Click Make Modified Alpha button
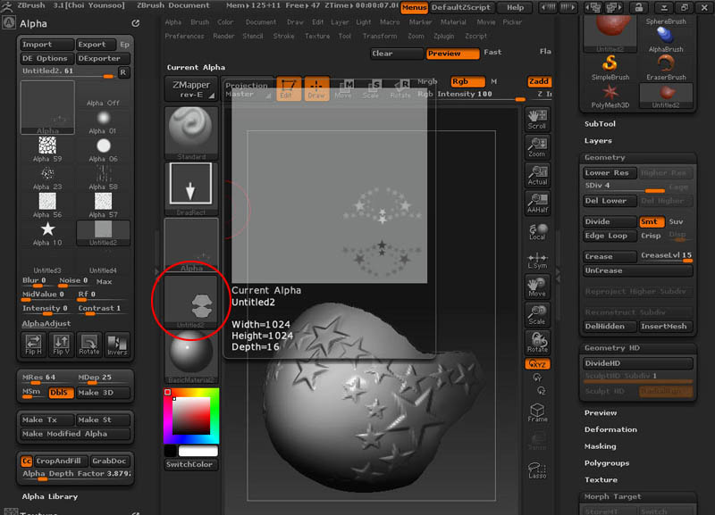 (75, 434)
